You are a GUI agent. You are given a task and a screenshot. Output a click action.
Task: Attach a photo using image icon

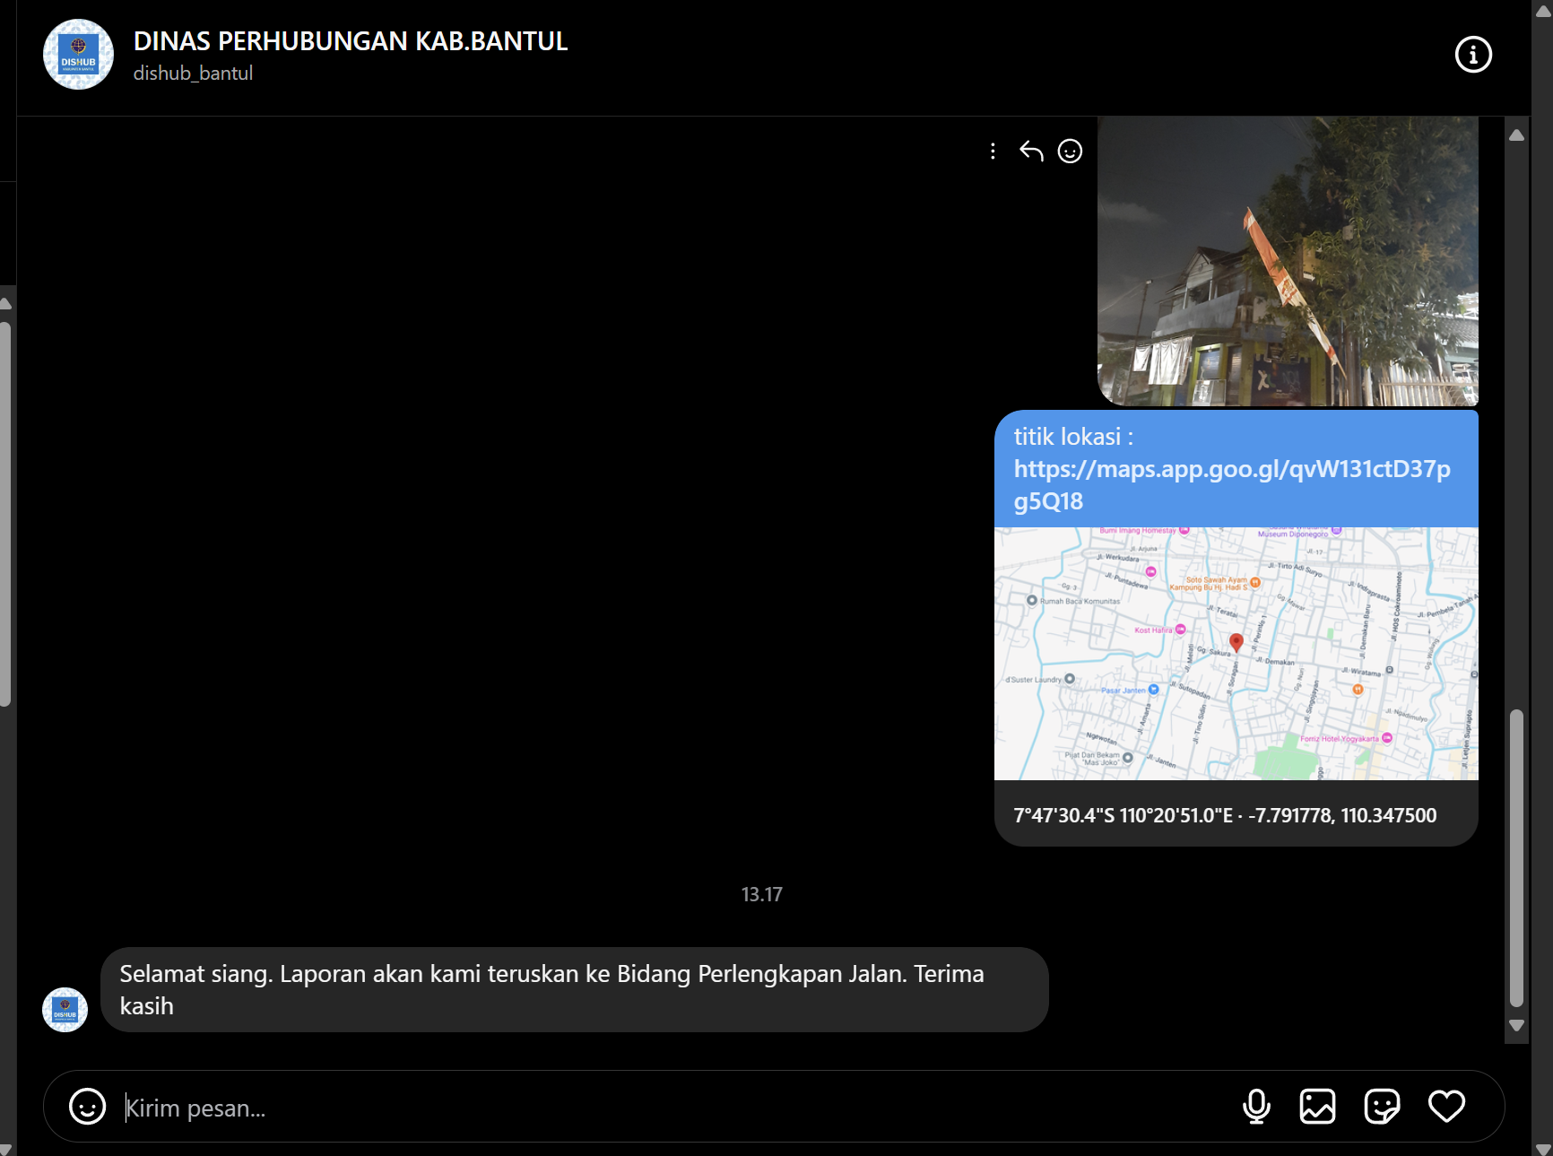pyautogui.click(x=1317, y=1107)
